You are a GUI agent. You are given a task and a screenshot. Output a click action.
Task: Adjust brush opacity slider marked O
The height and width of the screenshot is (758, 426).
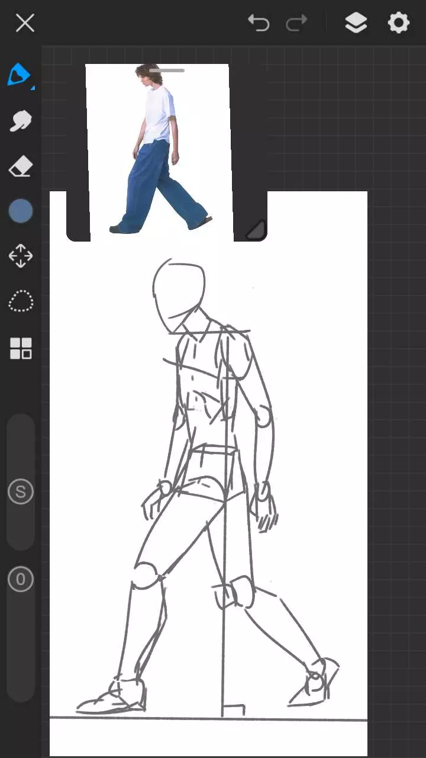21,579
